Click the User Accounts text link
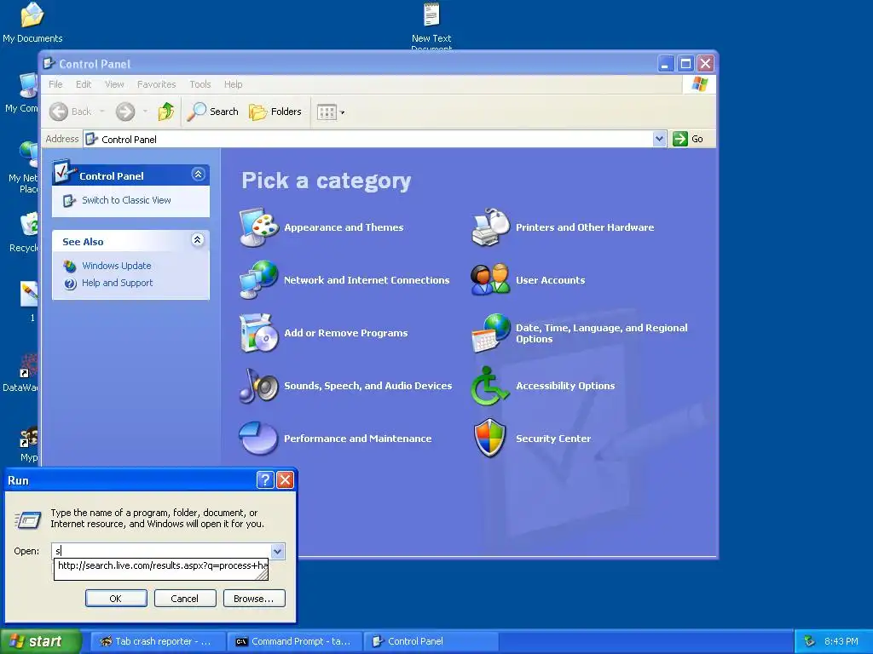The height and width of the screenshot is (654, 873). pyautogui.click(x=550, y=280)
